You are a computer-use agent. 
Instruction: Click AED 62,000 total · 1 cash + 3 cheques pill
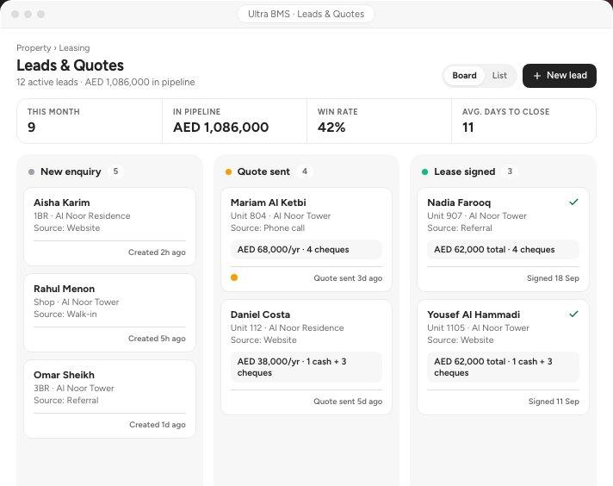tap(503, 367)
